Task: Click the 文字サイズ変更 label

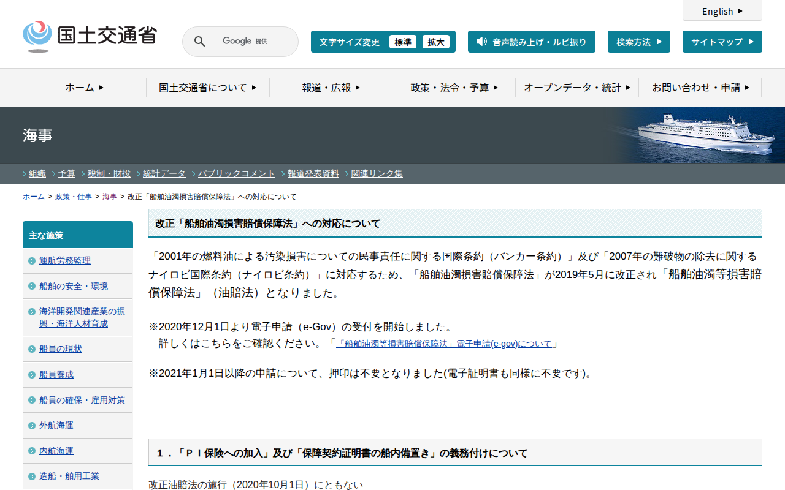Action: point(350,42)
